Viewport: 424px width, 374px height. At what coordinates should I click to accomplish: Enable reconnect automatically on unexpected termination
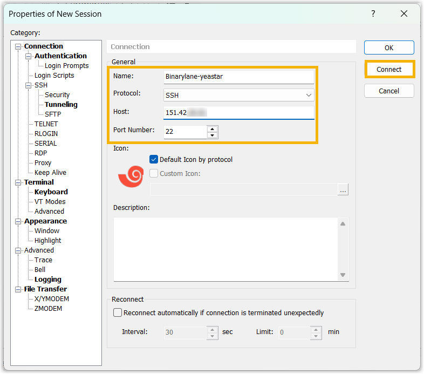point(118,313)
